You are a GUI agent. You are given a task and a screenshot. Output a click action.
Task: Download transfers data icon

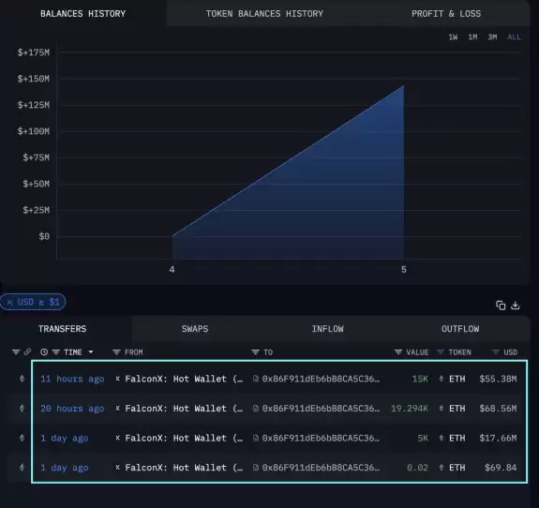pos(515,306)
